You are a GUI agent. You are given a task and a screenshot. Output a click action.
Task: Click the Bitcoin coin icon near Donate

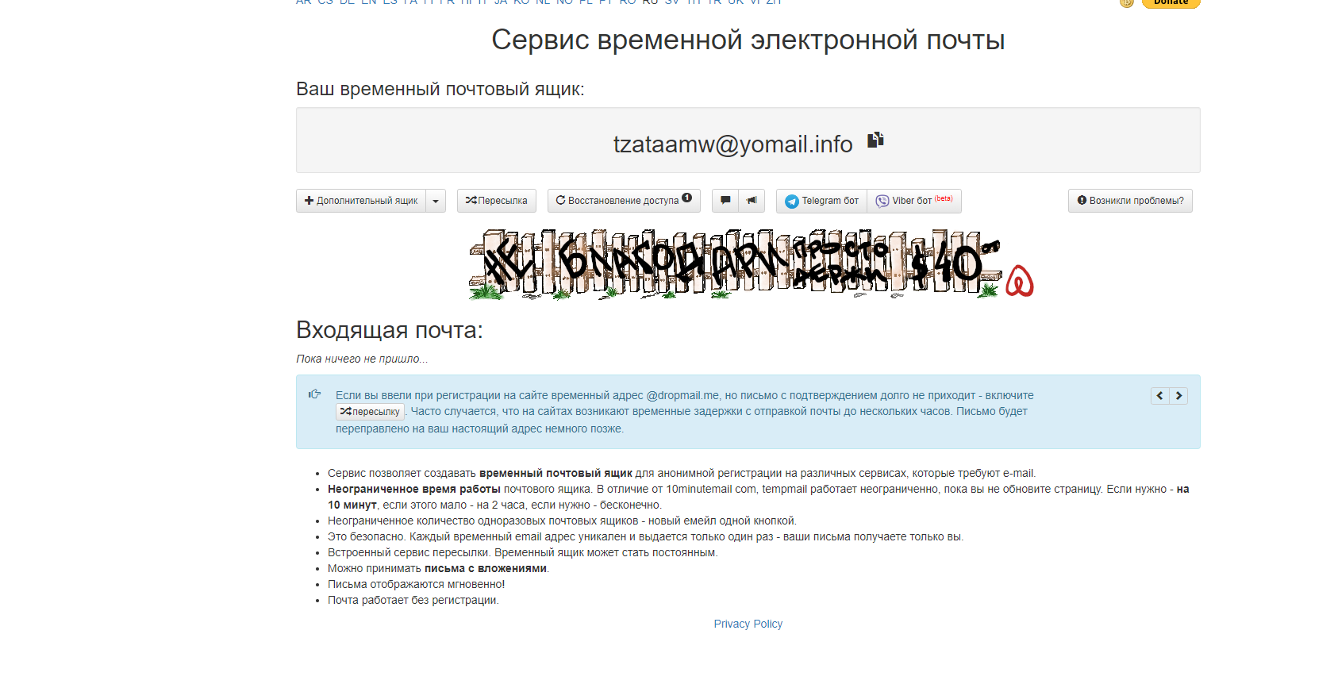point(1126,2)
